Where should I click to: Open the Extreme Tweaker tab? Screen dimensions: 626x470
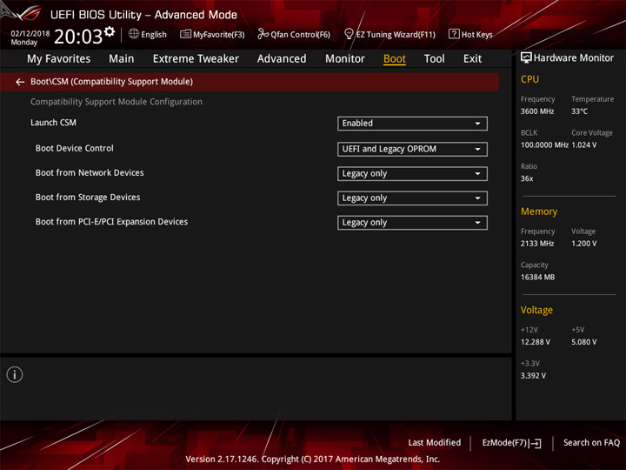click(196, 59)
